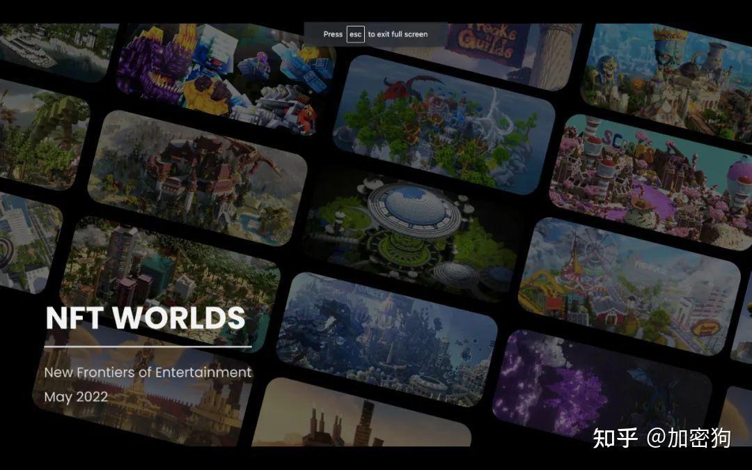Click the esc key badge in the notification
Screen dimensions: 752x470
pos(355,33)
